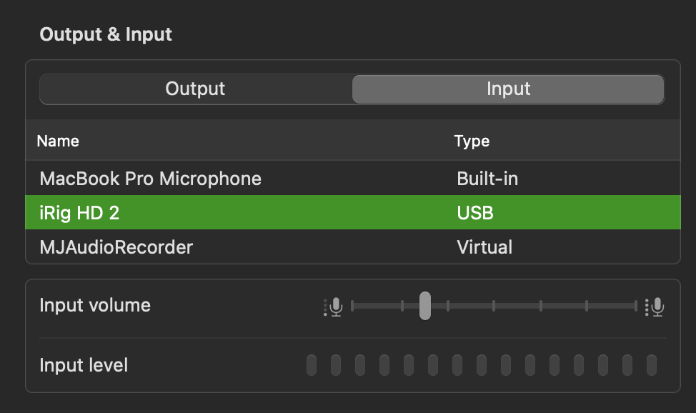Click the high-volume microphone icon

pos(655,307)
